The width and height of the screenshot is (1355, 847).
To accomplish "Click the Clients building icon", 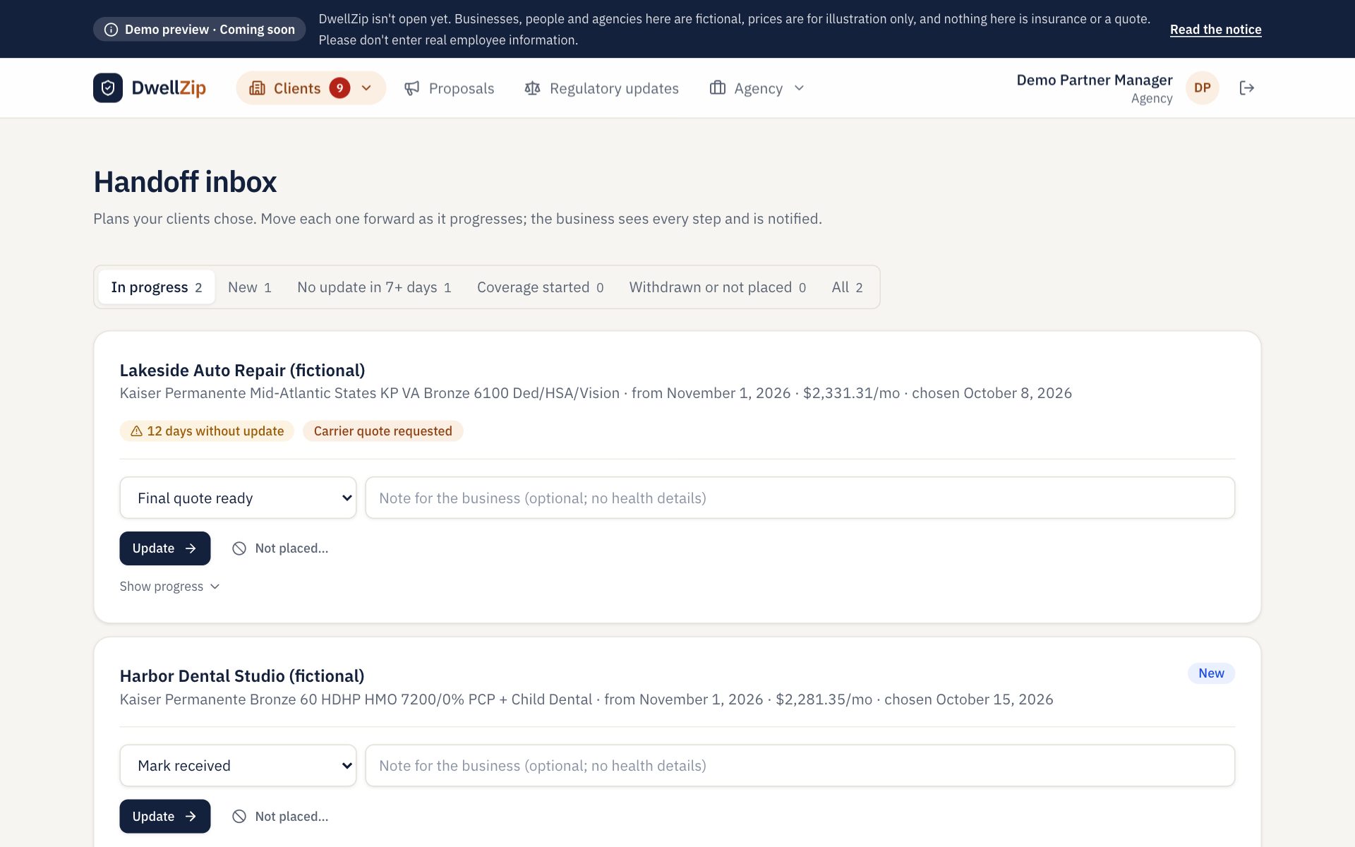I will coord(257,88).
